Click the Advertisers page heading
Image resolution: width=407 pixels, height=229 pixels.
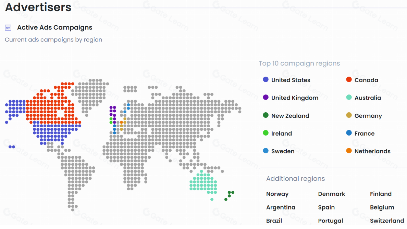pos(38,7)
